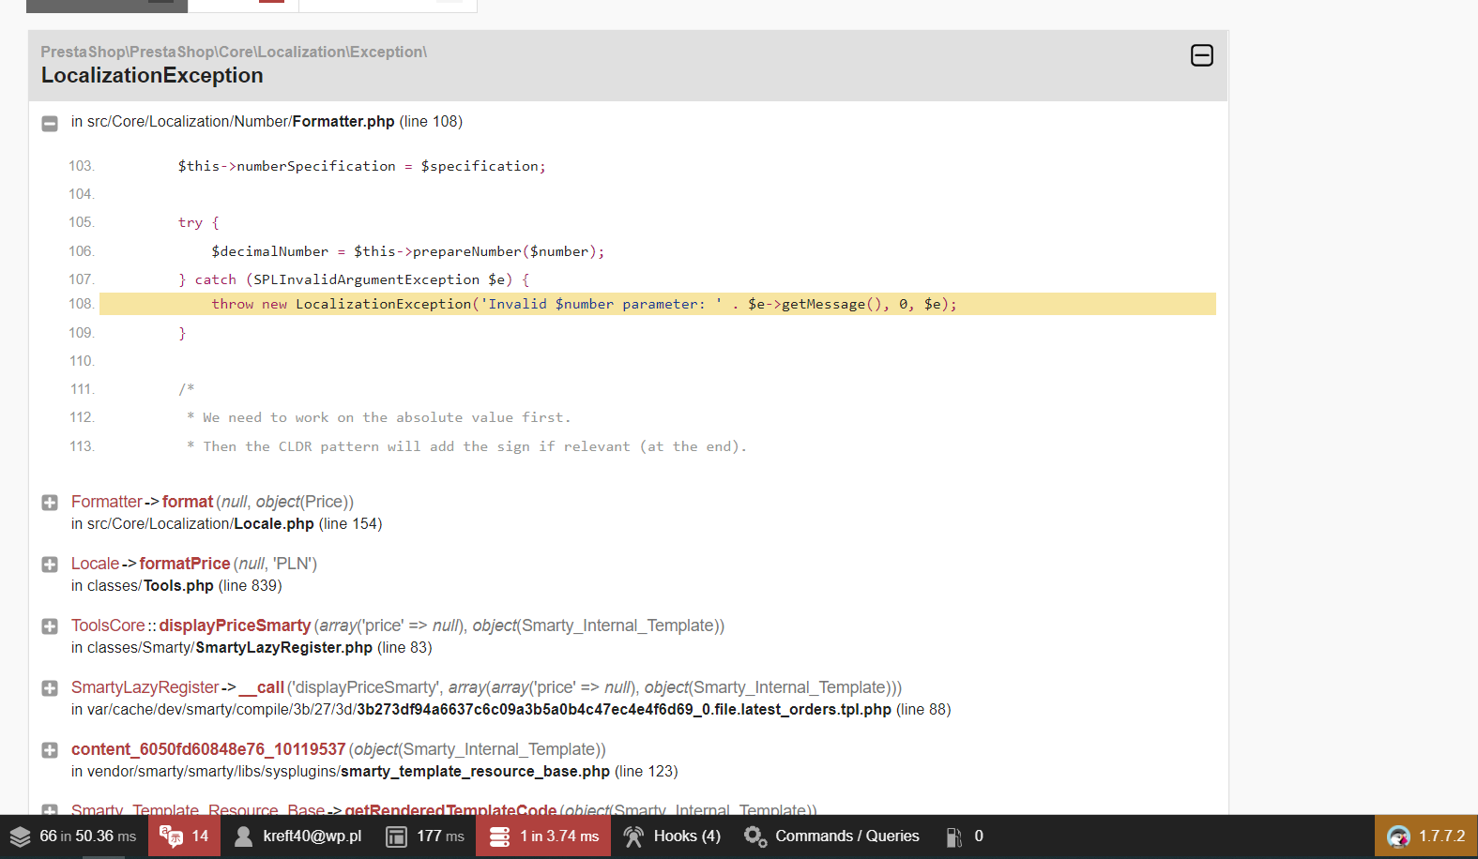Image resolution: width=1478 pixels, height=859 pixels.
Task: Click the smarty_template_resource_base.php (line 123) file path
Action: coord(374,772)
